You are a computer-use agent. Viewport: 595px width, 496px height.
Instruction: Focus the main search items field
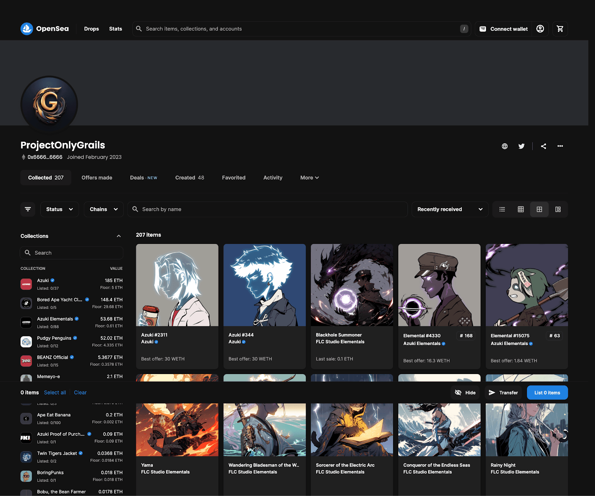[302, 29]
